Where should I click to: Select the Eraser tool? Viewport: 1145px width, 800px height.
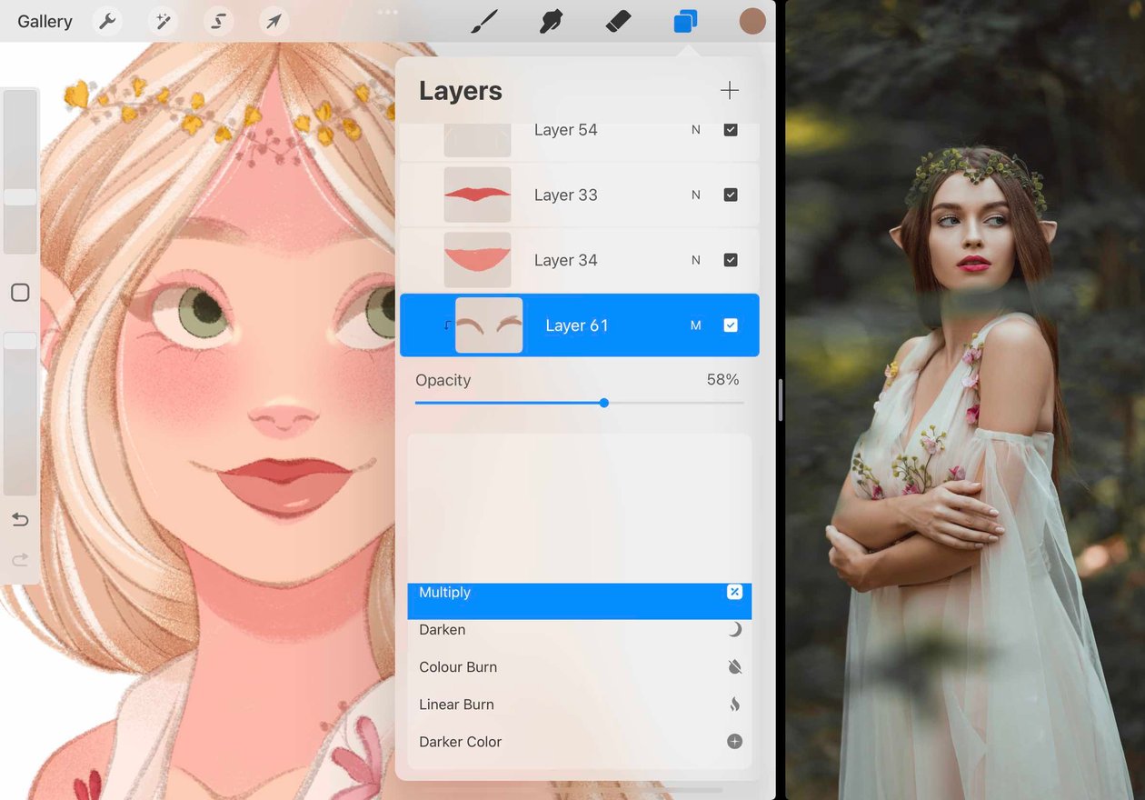pyautogui.click(x=618, y=21)
